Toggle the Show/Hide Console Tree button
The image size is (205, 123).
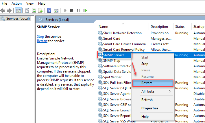[x=18, y=11]
